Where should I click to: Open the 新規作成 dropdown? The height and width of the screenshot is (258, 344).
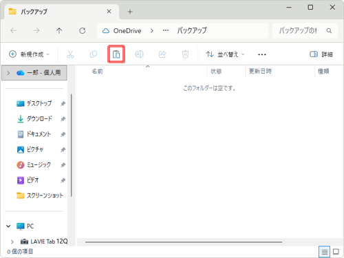[x=29, y=54]
